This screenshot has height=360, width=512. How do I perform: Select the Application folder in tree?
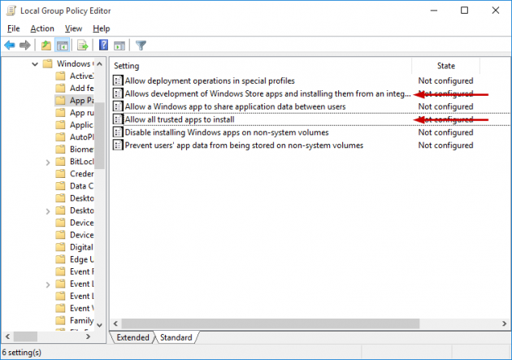pyautogui.click(x=75, y=125)
